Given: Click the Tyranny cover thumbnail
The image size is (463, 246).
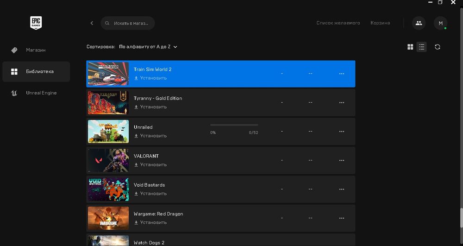Looking at the screenshot, I should tap(108, 103).
